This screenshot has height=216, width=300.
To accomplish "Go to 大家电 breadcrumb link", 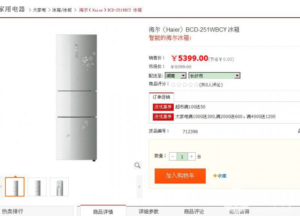I will coord(39,10).
